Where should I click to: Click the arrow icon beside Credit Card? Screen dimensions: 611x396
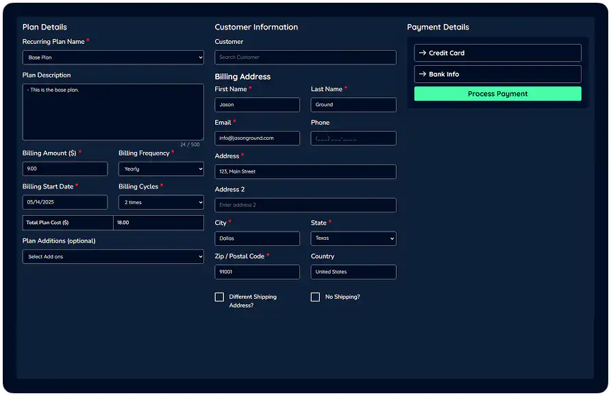coord(423,53)
